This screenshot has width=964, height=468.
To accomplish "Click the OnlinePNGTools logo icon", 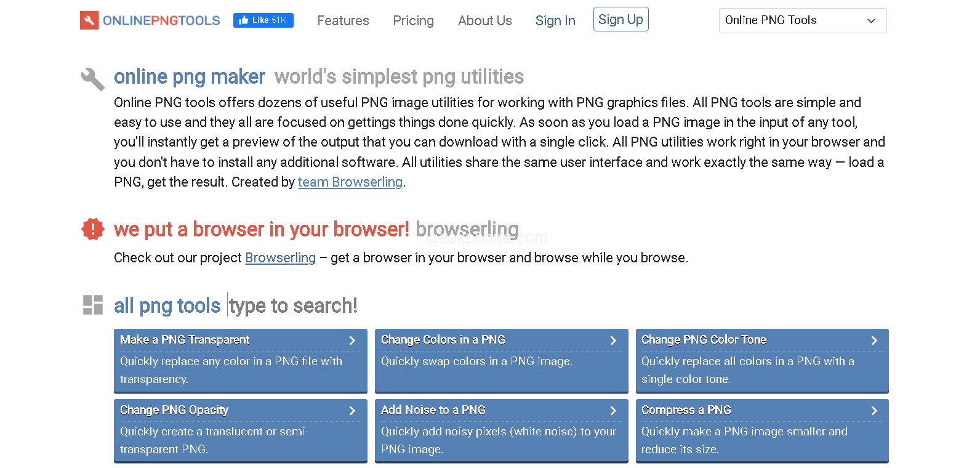I will (x=89, y=20).
